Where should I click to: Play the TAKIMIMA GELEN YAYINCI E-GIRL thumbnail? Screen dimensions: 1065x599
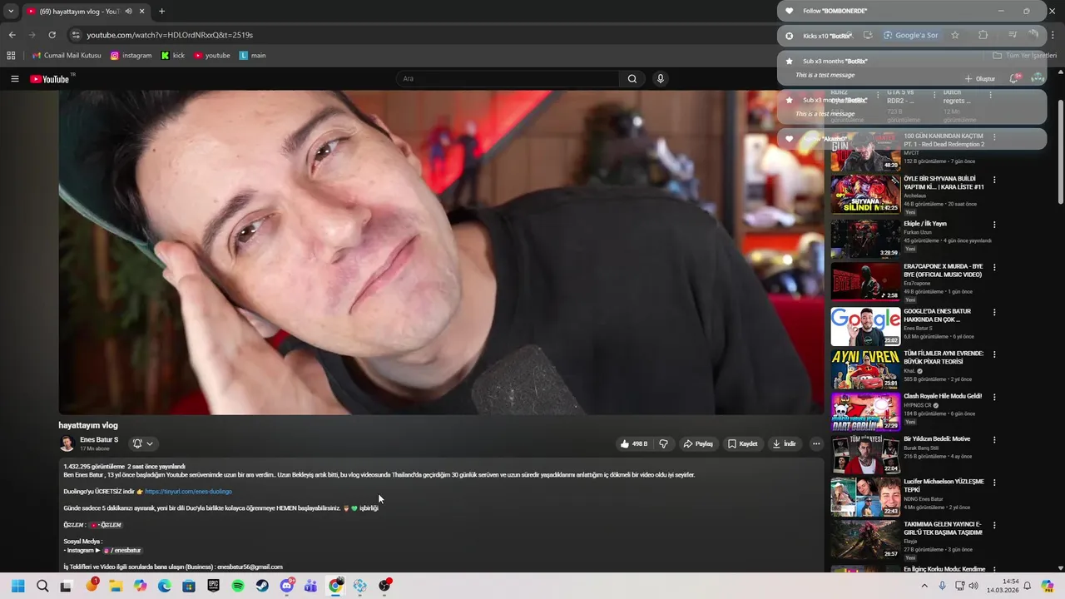coord(865,540)
